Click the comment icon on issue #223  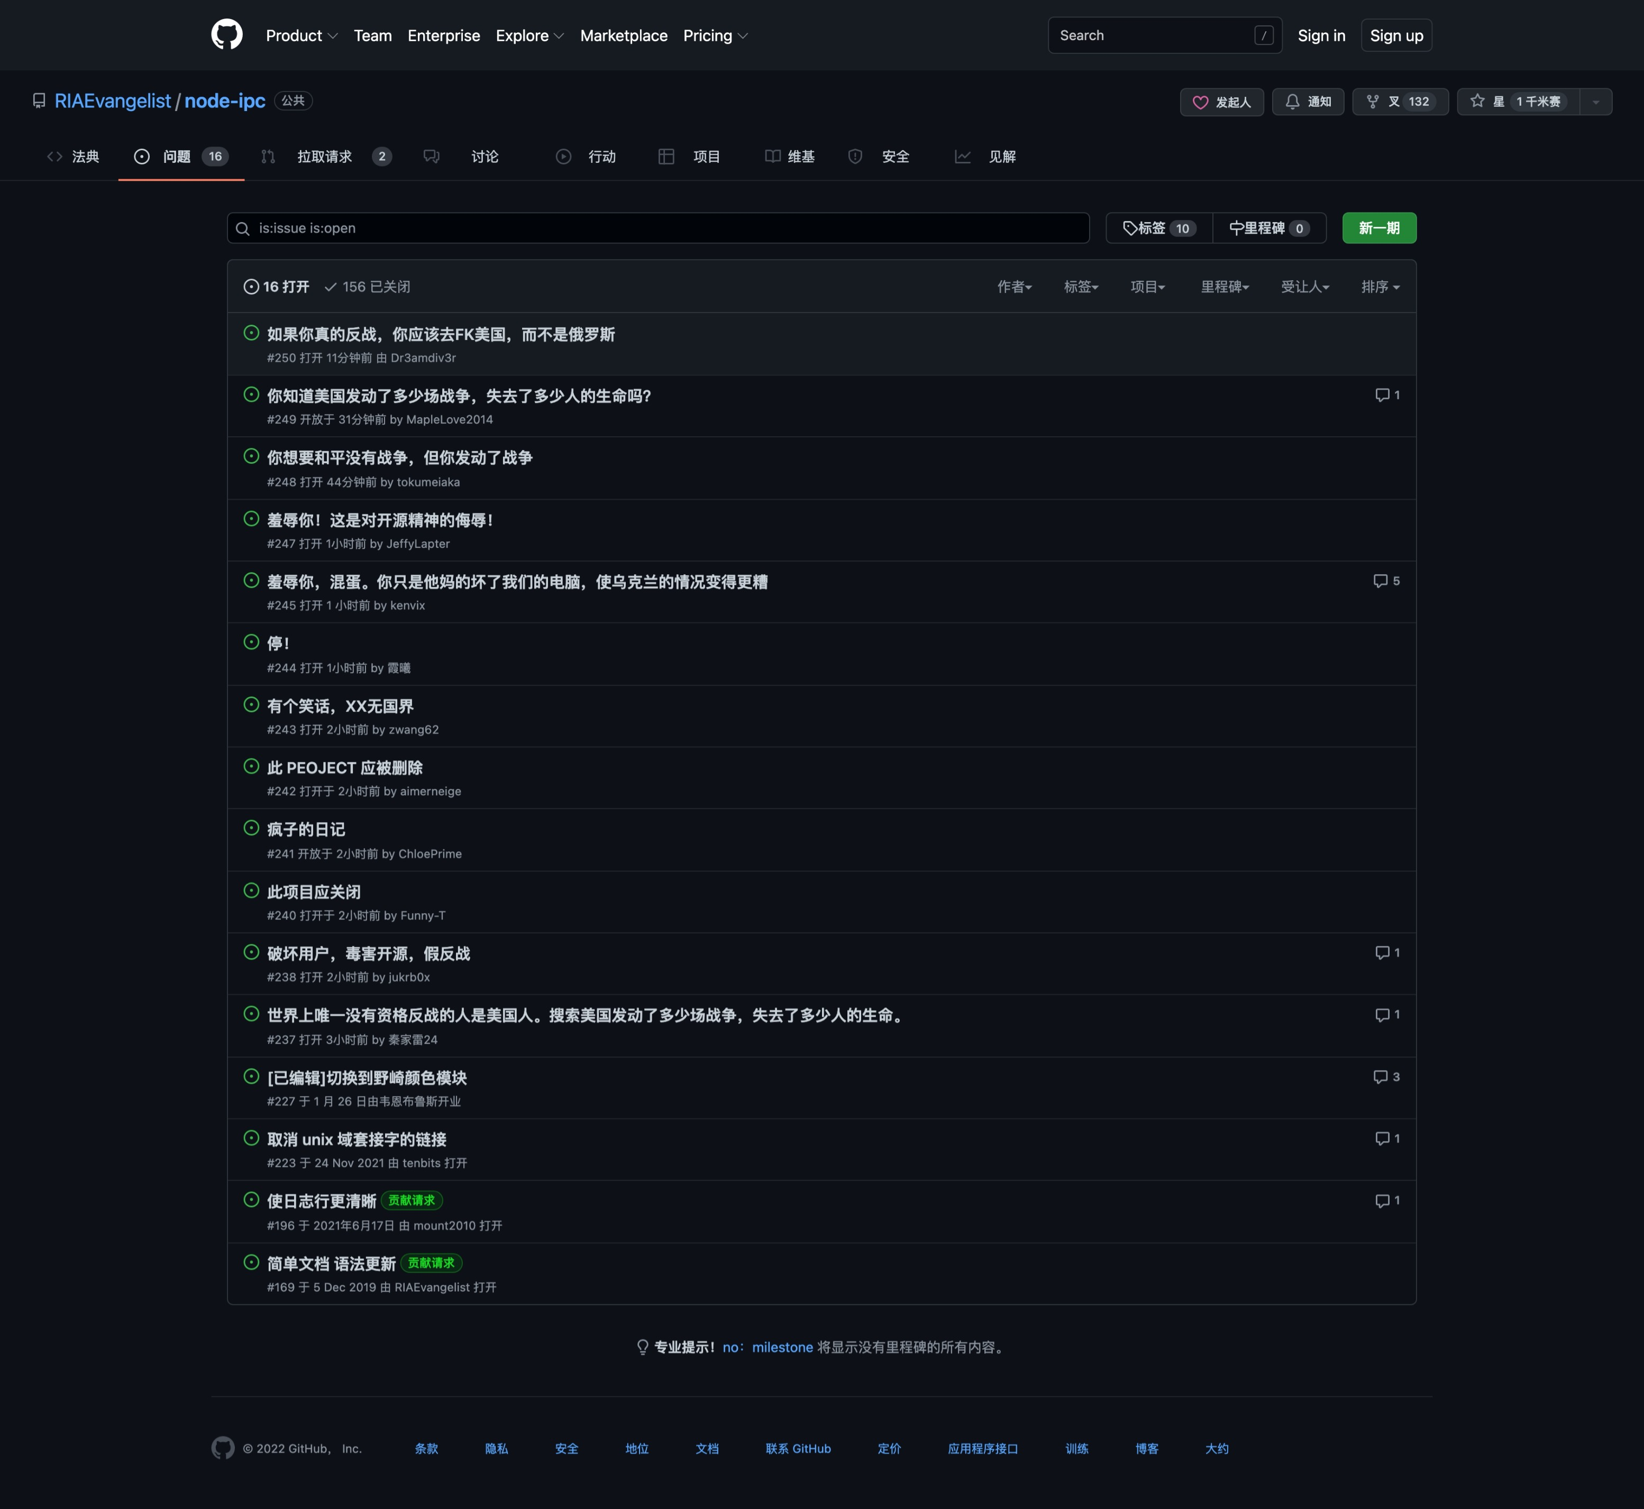(1382, 1138)
